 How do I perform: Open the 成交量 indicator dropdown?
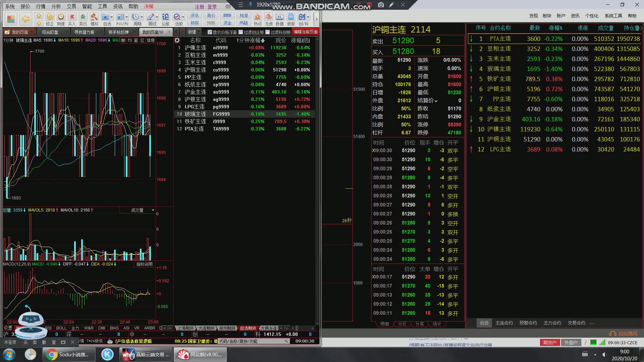coord(153,210)
